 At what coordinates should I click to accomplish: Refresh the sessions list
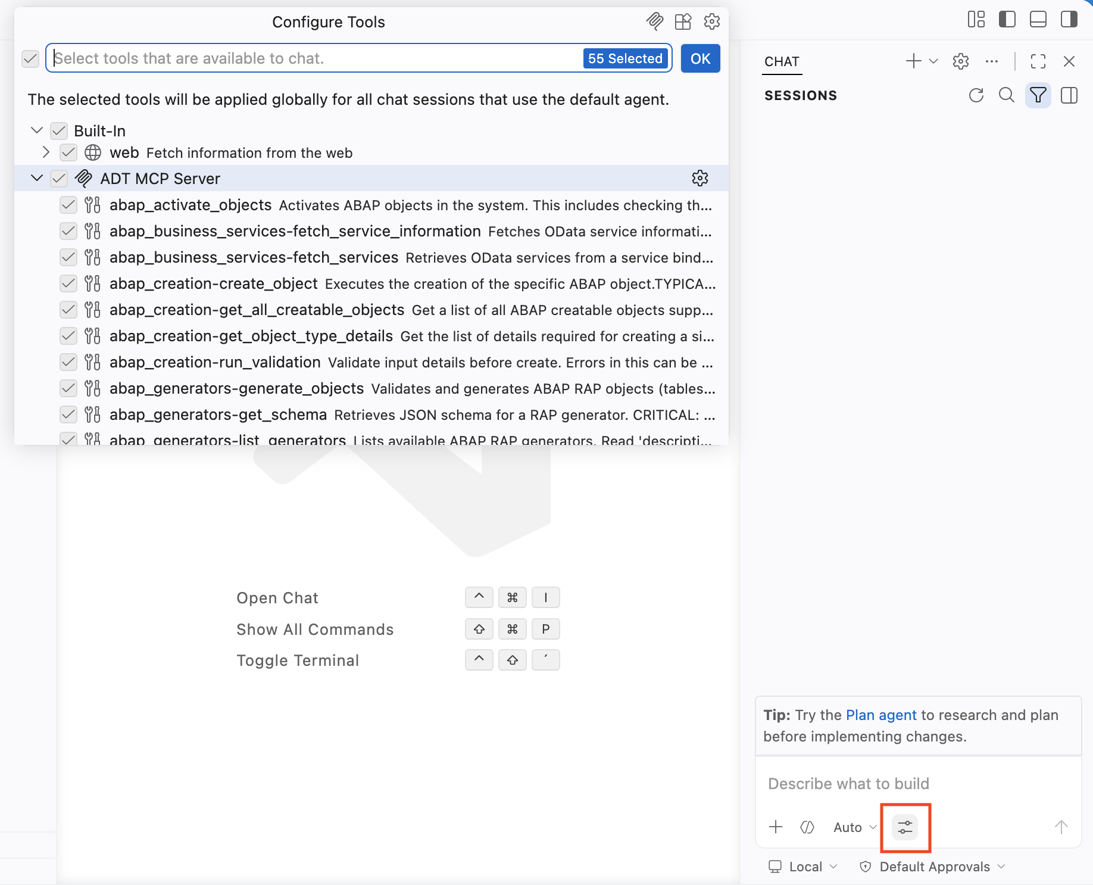pos(976,95)
